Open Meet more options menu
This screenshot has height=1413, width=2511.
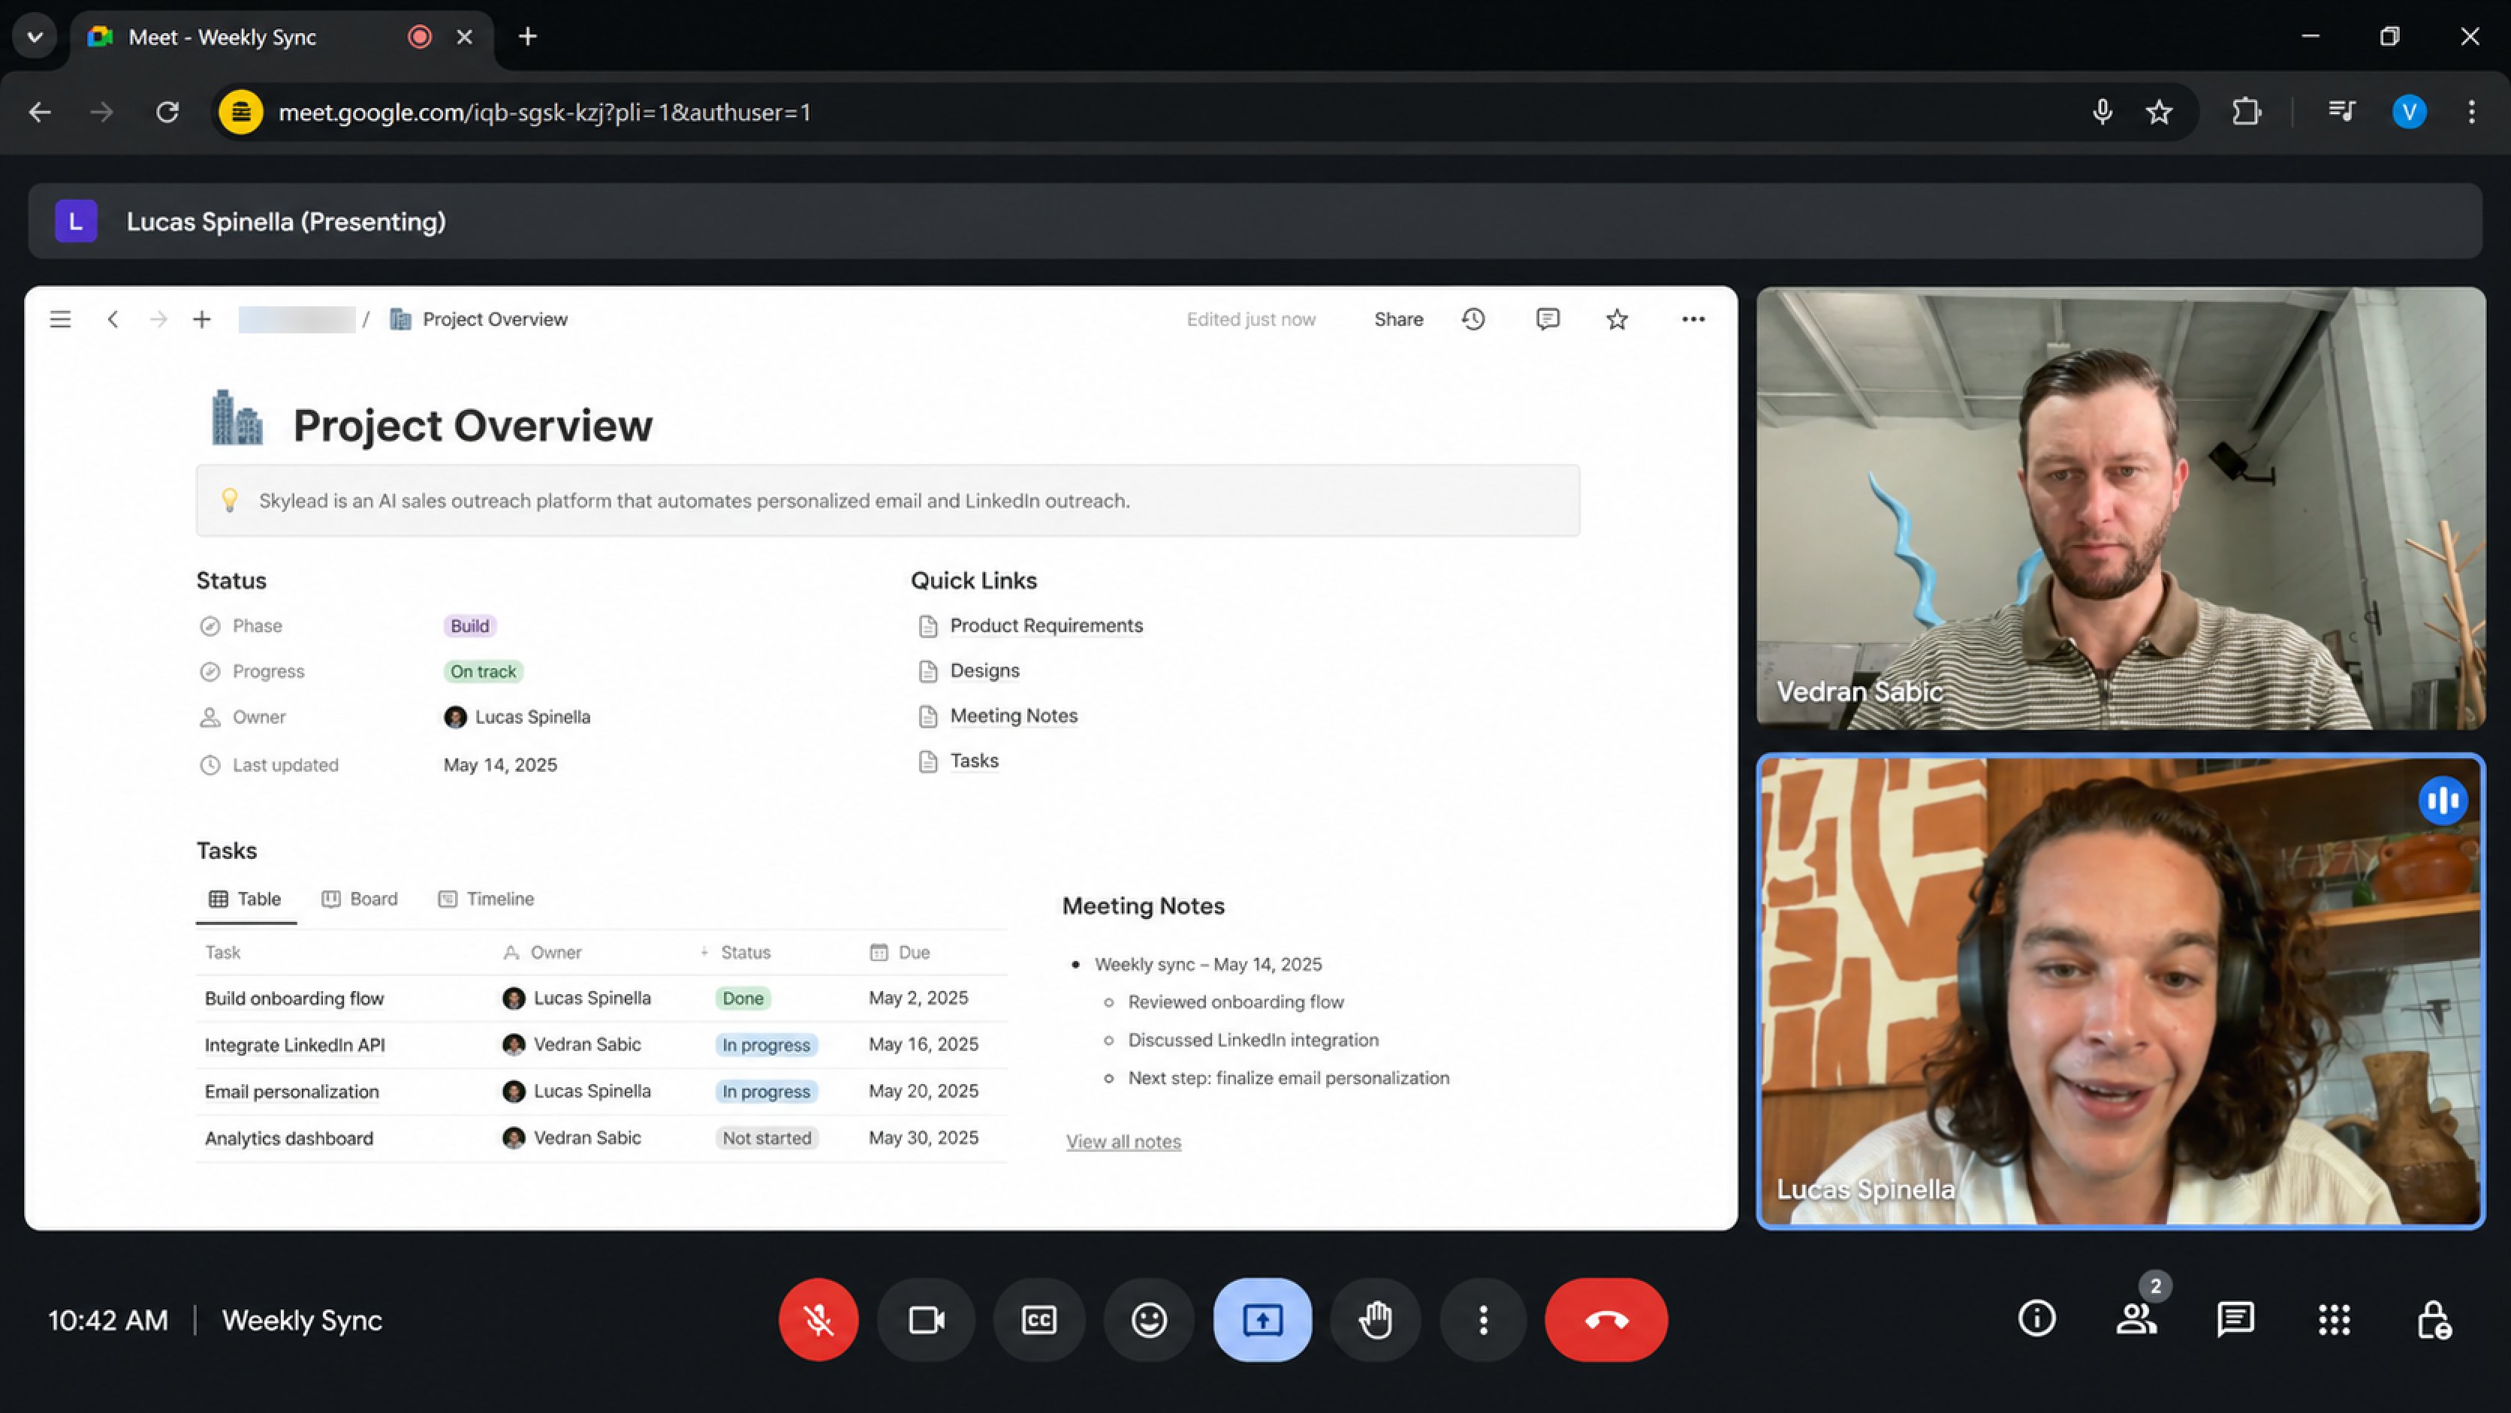1482,1319
